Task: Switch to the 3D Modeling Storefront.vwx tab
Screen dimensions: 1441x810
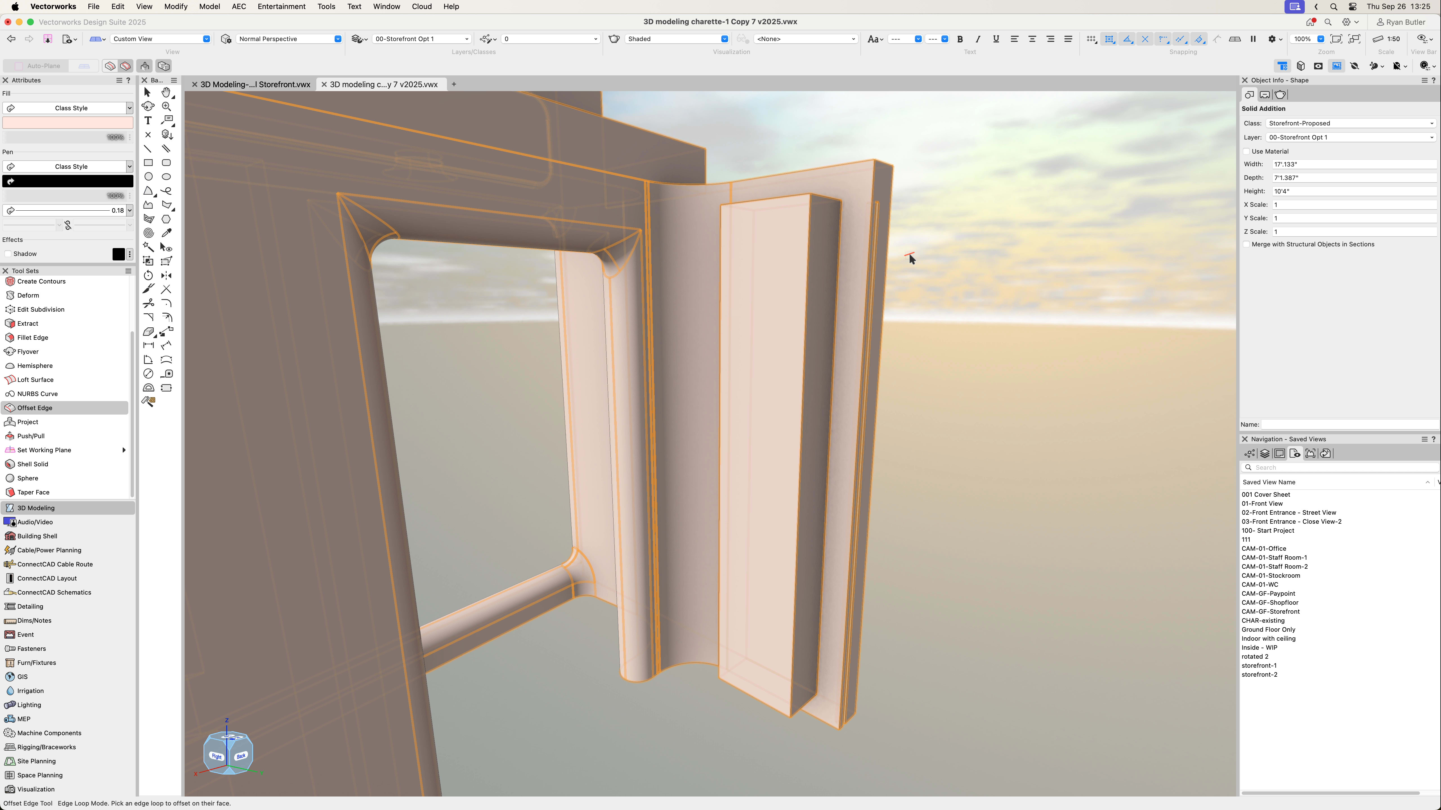Action: [x=254, y=84]
